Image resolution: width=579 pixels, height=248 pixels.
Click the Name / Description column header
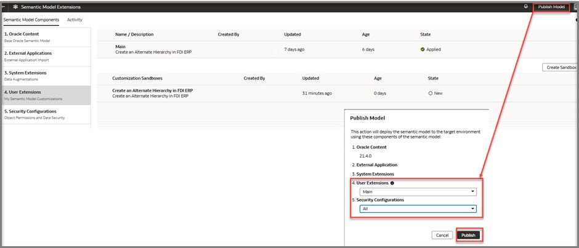[x=134, y=34]
